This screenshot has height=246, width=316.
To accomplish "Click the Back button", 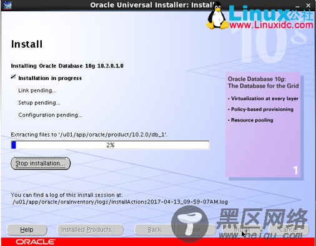I will coord(155,230).
